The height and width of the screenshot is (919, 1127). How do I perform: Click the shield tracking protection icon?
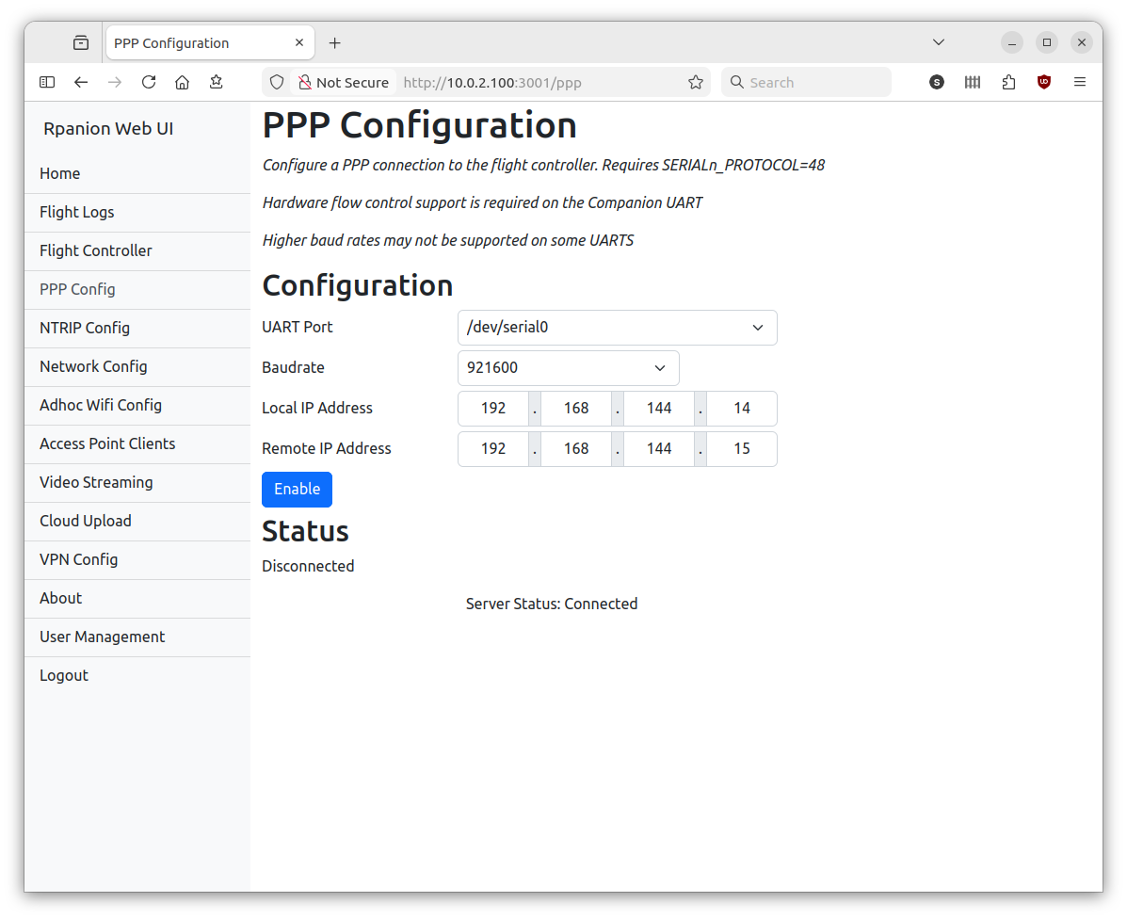tap(277, 82)
